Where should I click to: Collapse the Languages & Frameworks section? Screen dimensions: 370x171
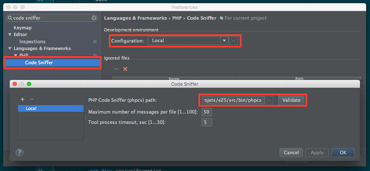(x=10, y=49)
